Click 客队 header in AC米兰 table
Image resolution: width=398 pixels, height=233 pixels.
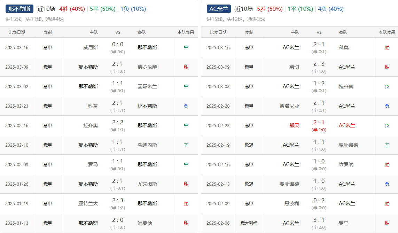click(x=343, y=32)
